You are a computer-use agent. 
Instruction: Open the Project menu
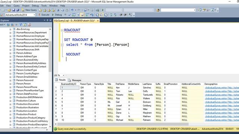pos(26,6)
